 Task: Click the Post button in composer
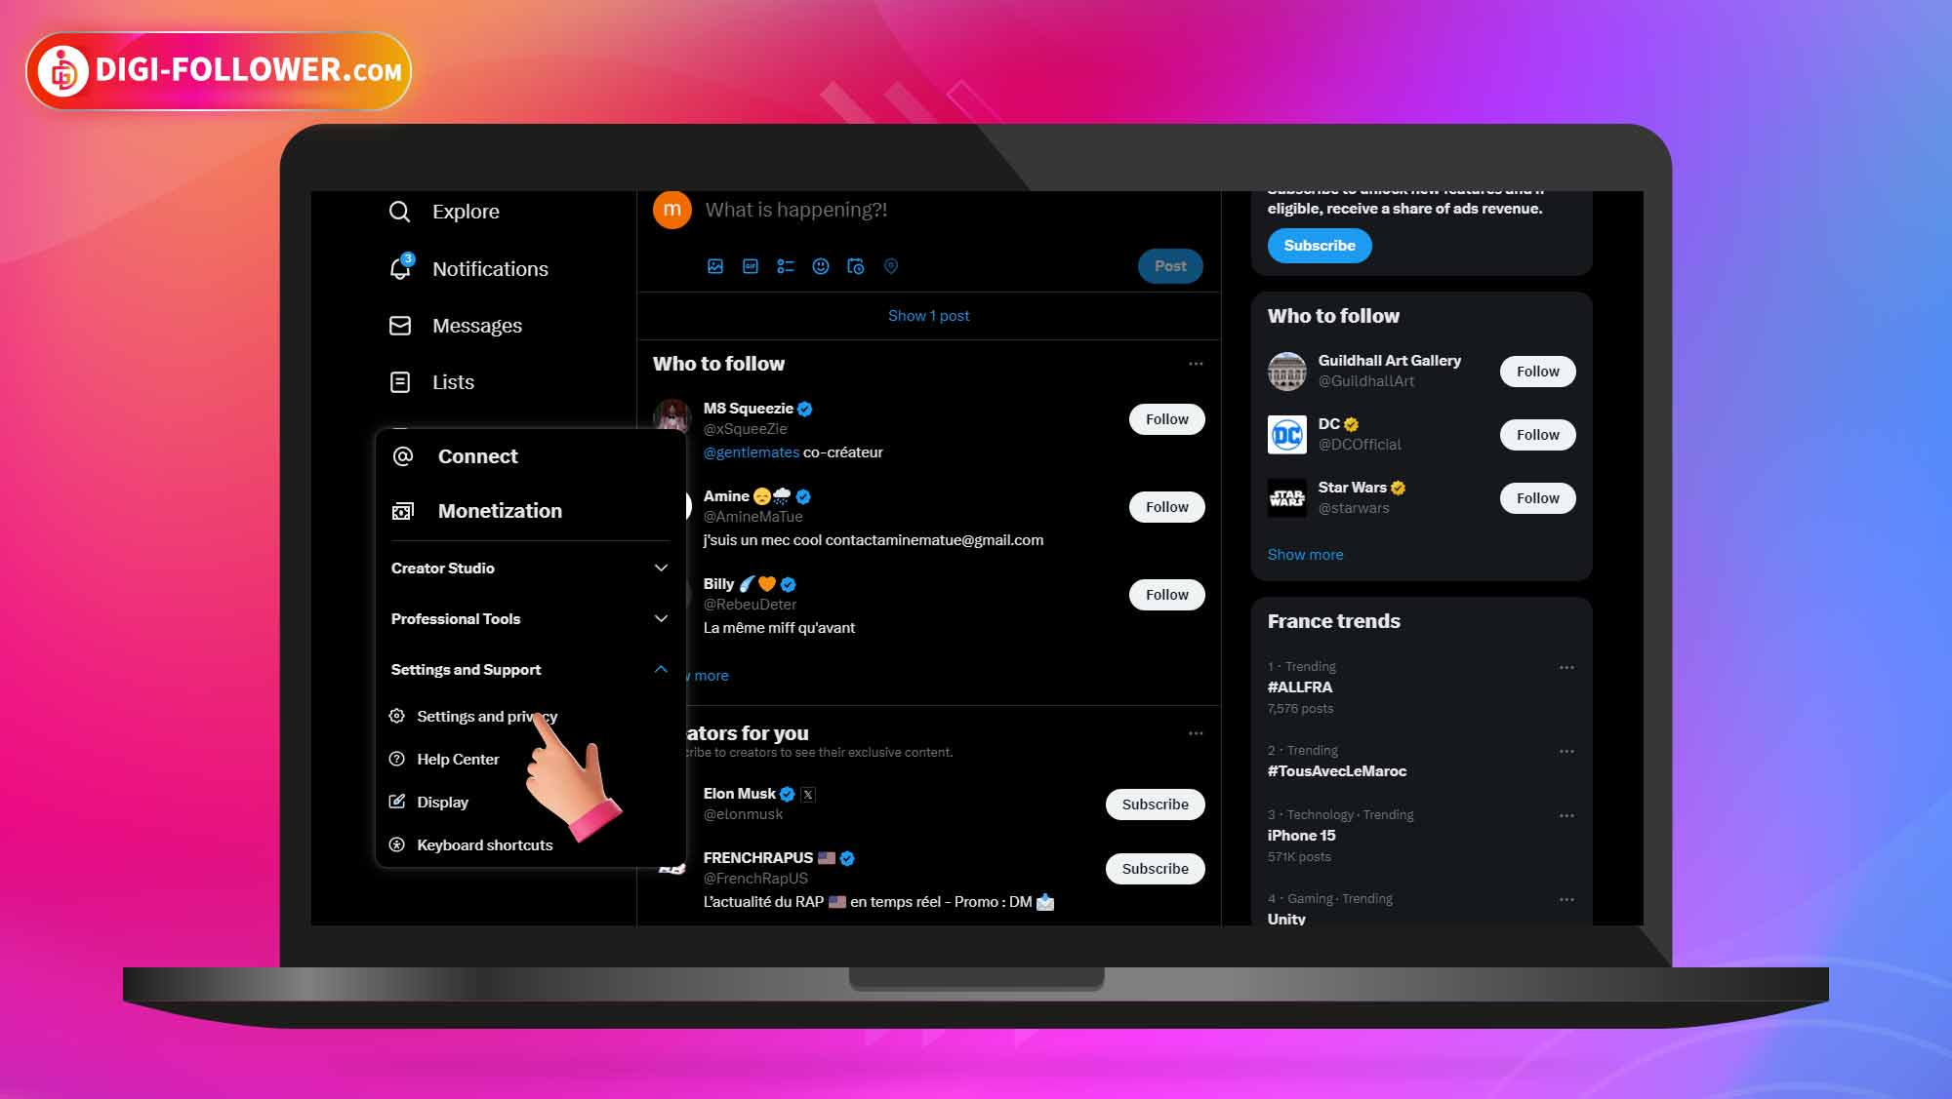(1170, 265)
